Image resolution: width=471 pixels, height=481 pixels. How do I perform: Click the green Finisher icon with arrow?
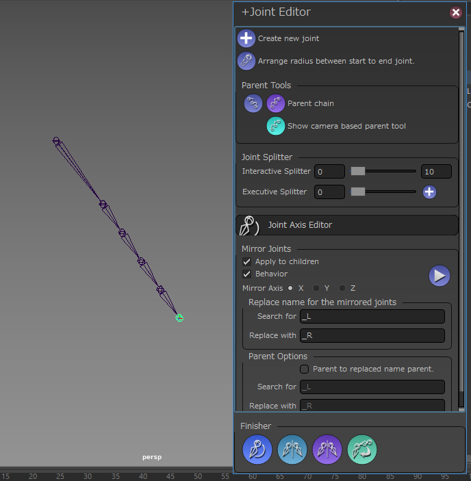click(x=362, y=450)
